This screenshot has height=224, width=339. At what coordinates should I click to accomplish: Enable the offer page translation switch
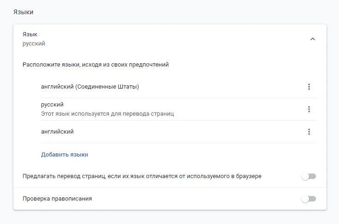[309, 177]
